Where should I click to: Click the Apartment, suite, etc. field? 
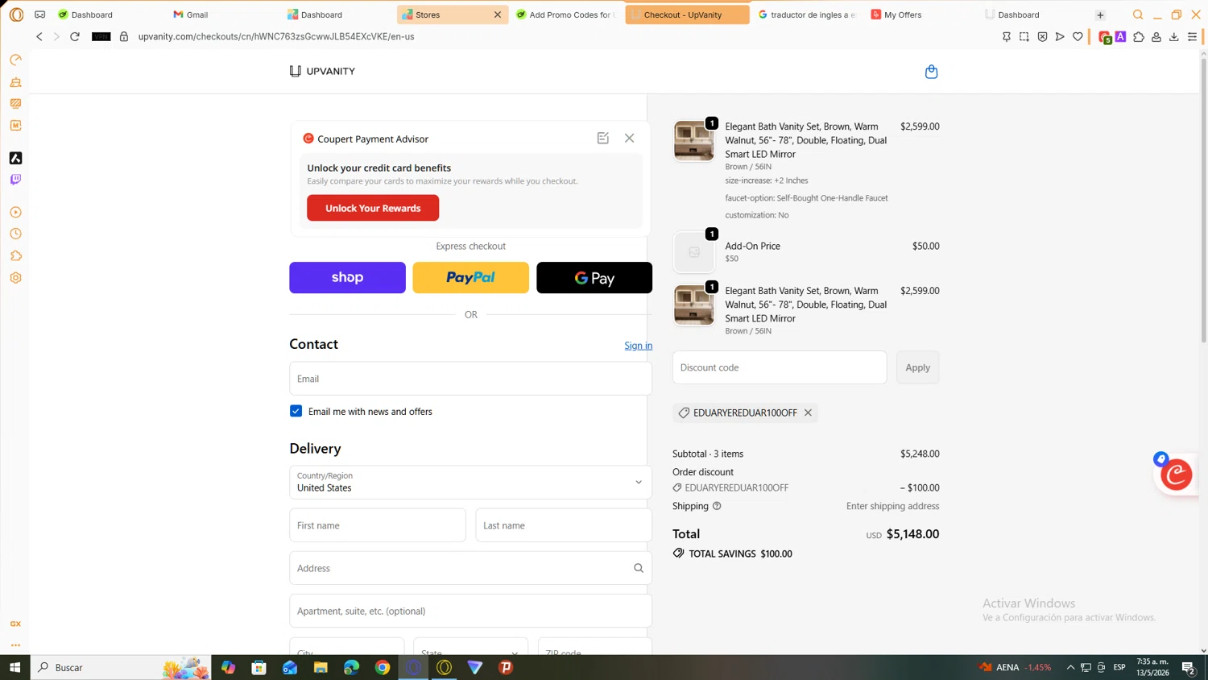(470, 611)
